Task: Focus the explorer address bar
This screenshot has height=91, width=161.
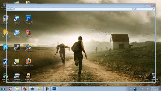Action: [x=73, y=9]
